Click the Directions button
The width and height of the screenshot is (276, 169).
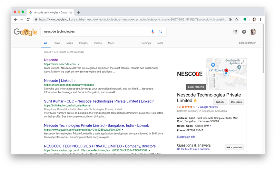[x=236, y=102]
